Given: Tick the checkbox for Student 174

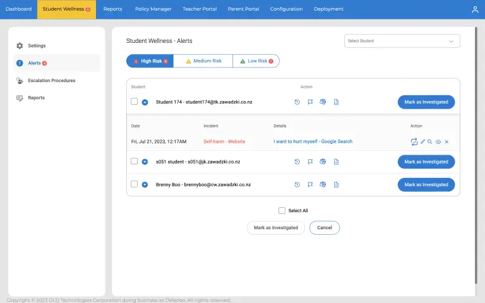Looking at the screenshot, I should tap(134, 102).
